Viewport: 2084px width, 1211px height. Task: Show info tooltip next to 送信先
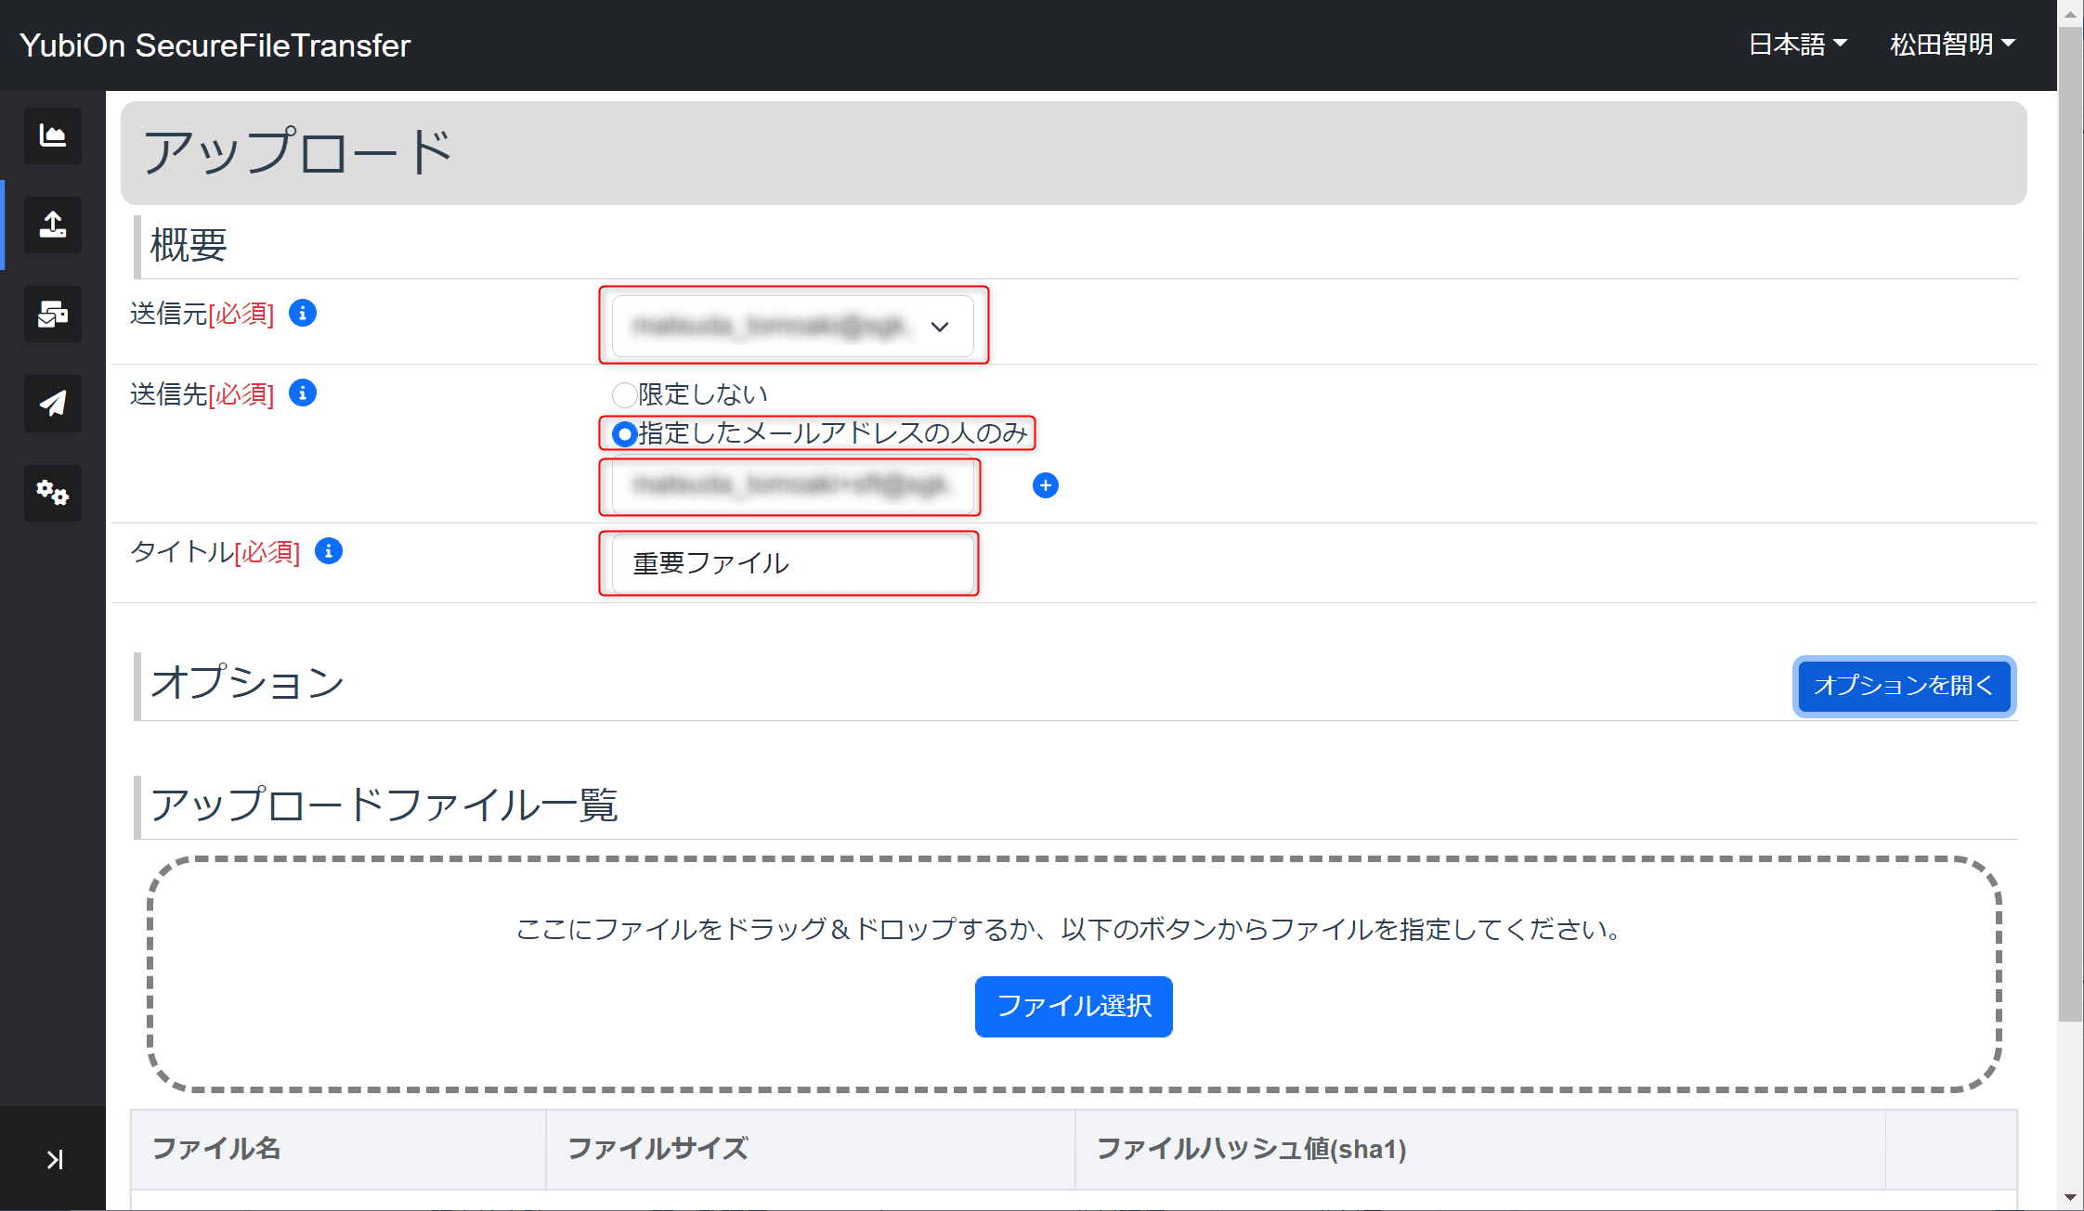[303, 393]
